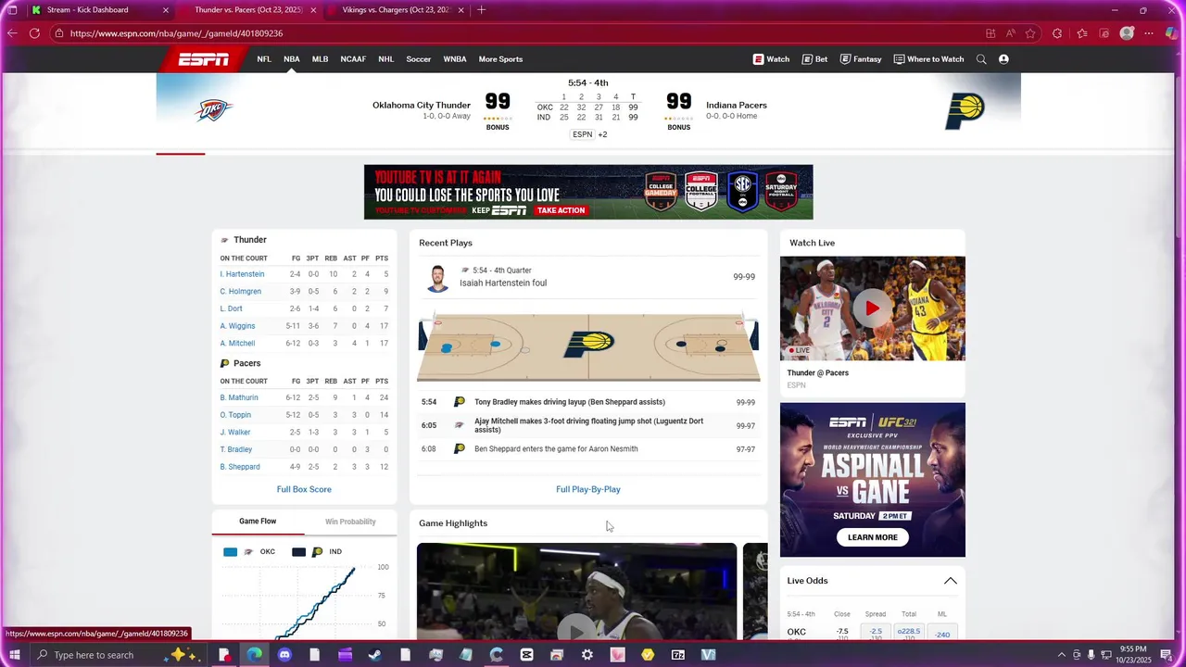Click the OKC spread -2.5 odds cell

[x=876, y=634]
